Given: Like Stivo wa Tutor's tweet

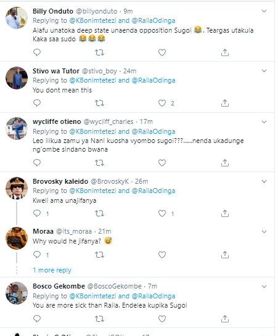Looking at the screenshot, I should 162,103.
